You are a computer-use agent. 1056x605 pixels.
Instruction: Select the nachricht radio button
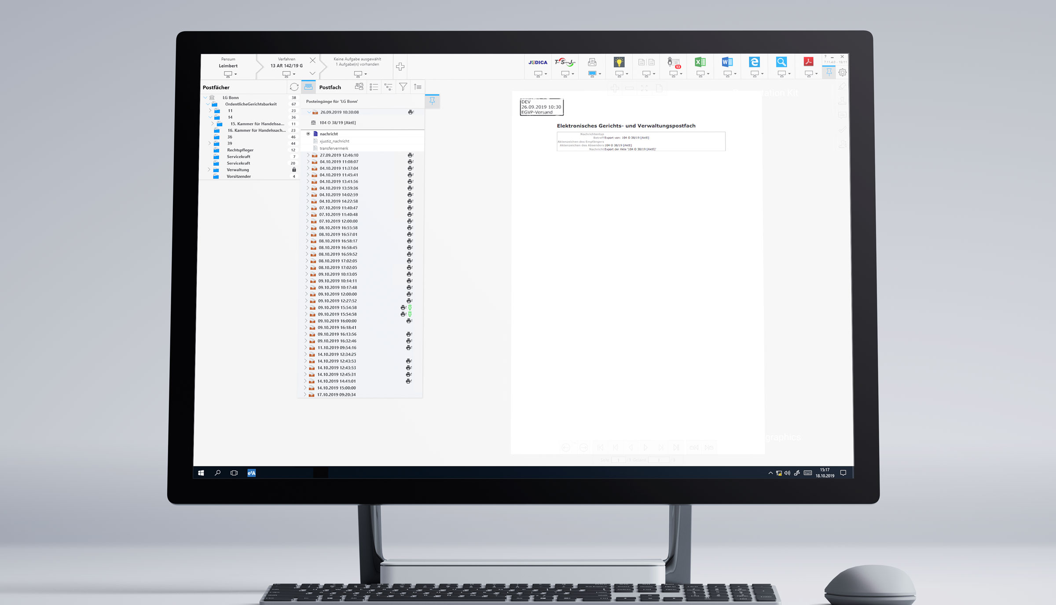(308, 134)
